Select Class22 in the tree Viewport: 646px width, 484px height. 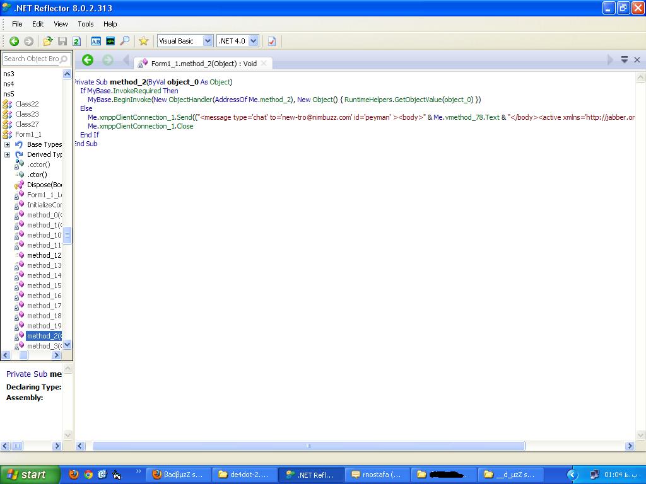coord(26,104)
